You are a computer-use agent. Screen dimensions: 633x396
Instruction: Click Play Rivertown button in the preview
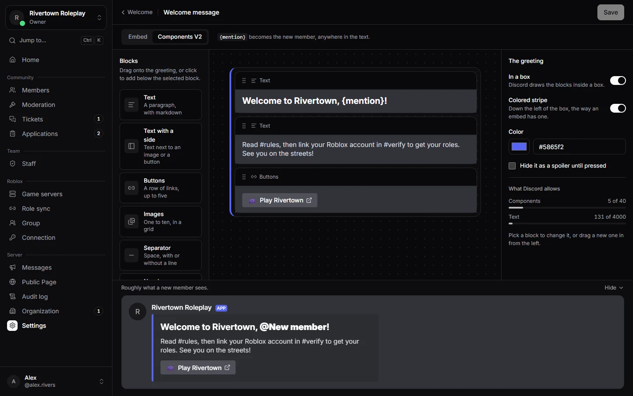pyautogui.click(x=198, y=368)
